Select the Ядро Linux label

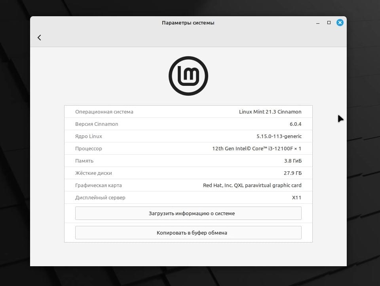[x=89, y=136]
